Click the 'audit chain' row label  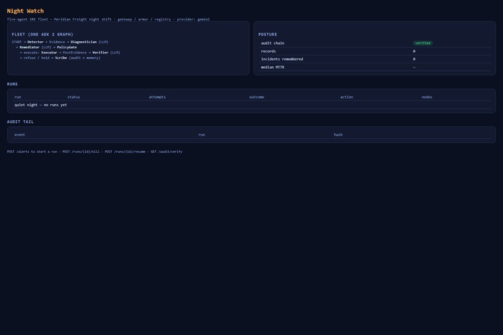pyautogui.click(x=272, y=43)
